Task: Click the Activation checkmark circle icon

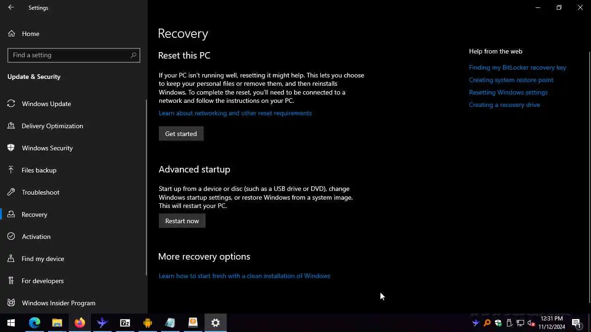Action: coord(12,237)
